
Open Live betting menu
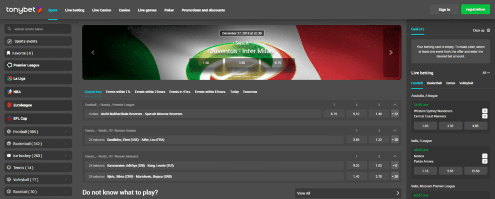click(x=75, y=10)
